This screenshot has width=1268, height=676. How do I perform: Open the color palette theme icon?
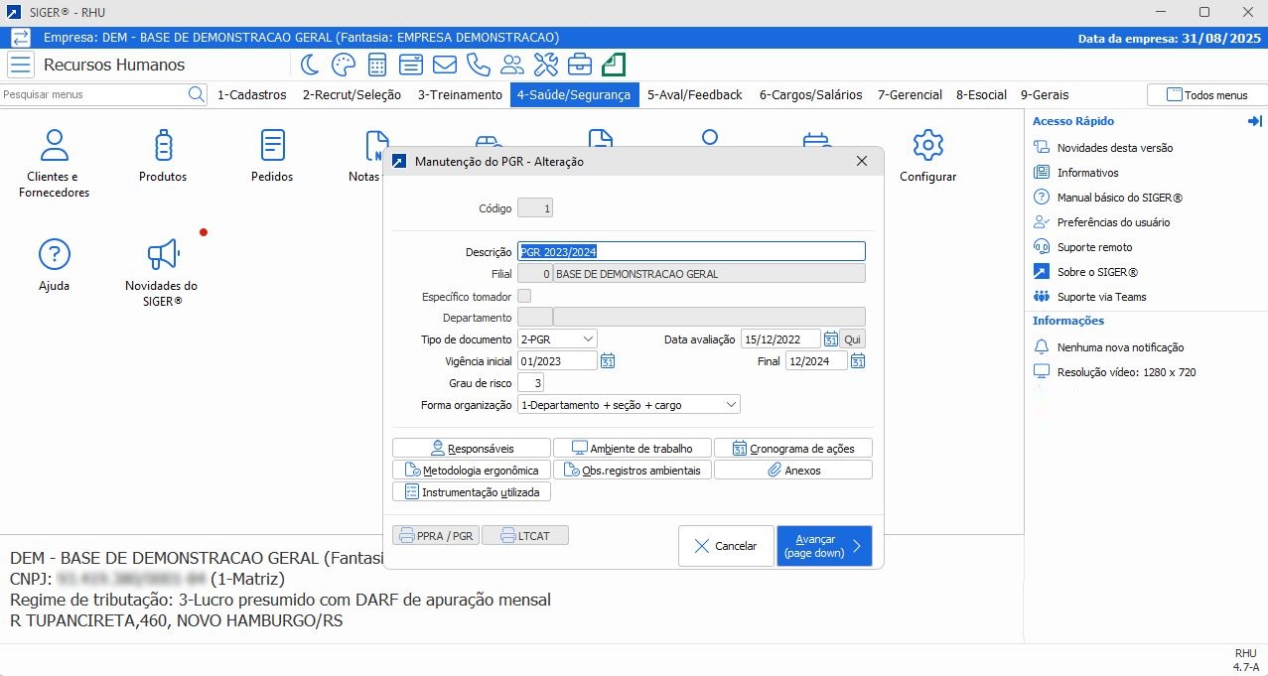(343, 66)
